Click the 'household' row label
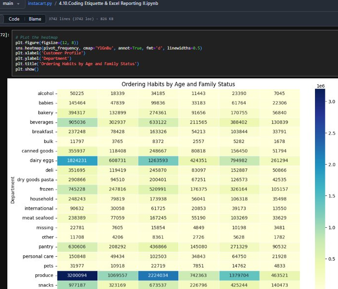This screenshot has height=289, width=338. pos(42,199)
